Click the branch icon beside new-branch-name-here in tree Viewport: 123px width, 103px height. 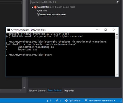click(38, 15)
